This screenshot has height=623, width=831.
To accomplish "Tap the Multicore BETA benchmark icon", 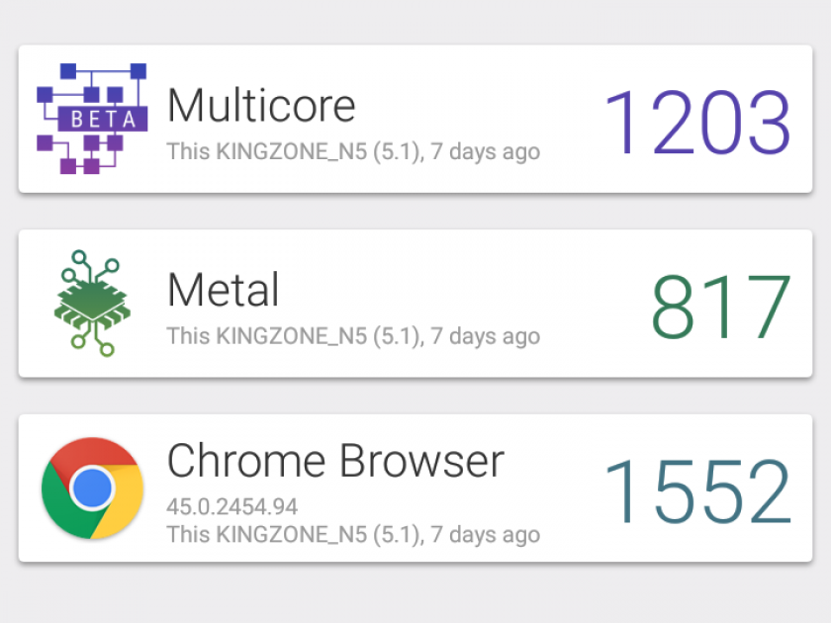I will (92, 119).
